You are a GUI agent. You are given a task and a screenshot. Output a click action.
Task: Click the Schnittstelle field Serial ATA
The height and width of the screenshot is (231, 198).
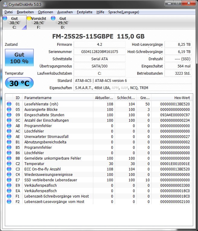click(x=100, y=59)
